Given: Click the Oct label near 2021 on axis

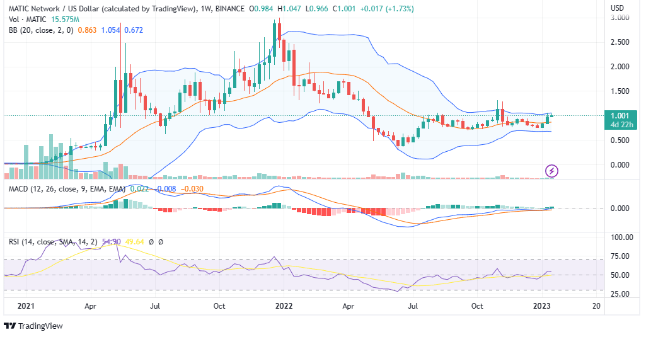Looking at the screenshot, I should click(219, 306).
